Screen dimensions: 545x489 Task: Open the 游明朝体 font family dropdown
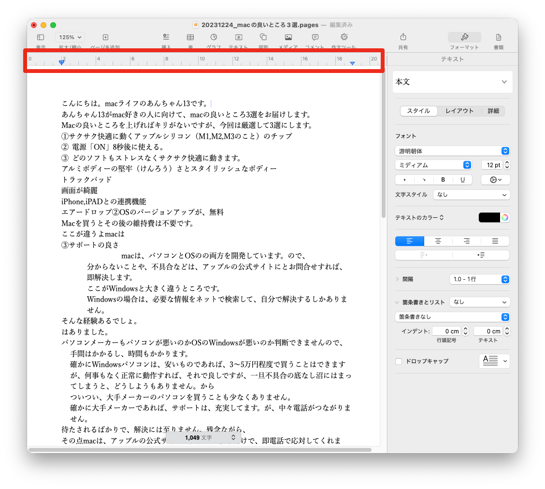452,151
